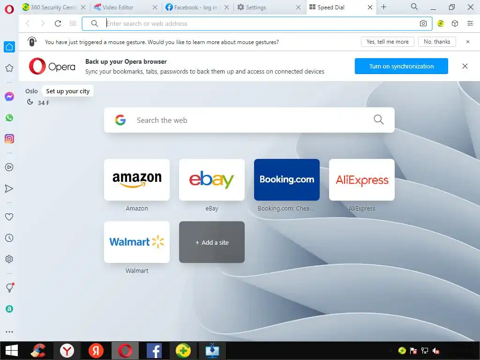Close the Video Editor tab
The image size is (480, 360).
155,7
